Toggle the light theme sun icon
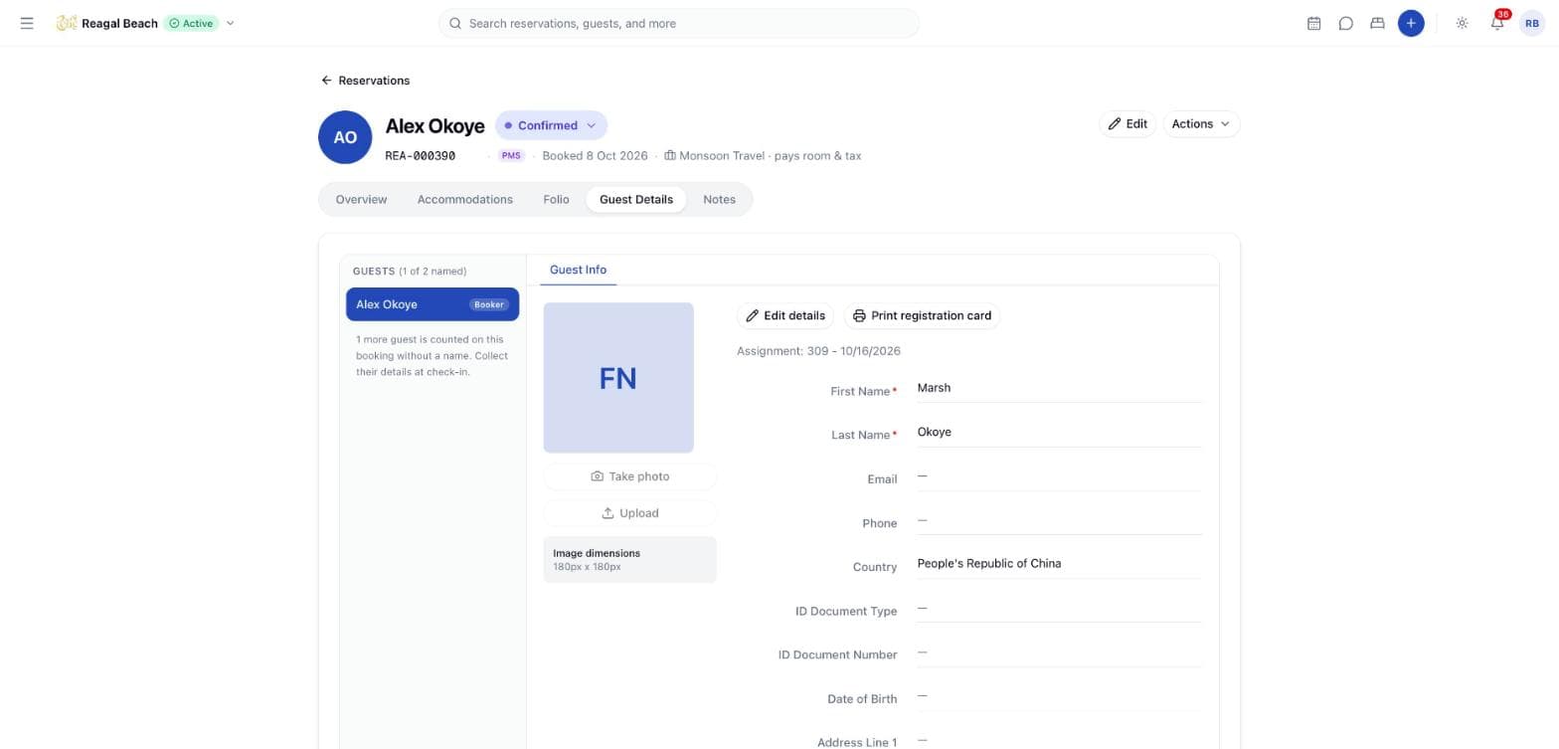 [x=1462, y=23]
